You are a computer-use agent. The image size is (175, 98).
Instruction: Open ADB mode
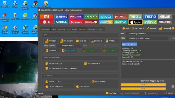(126, 28)
